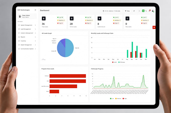Image resolution: width=171 pixels, height=113 pixels.
Task: Click the Leads Closure card icon
Action: point(100,18)
